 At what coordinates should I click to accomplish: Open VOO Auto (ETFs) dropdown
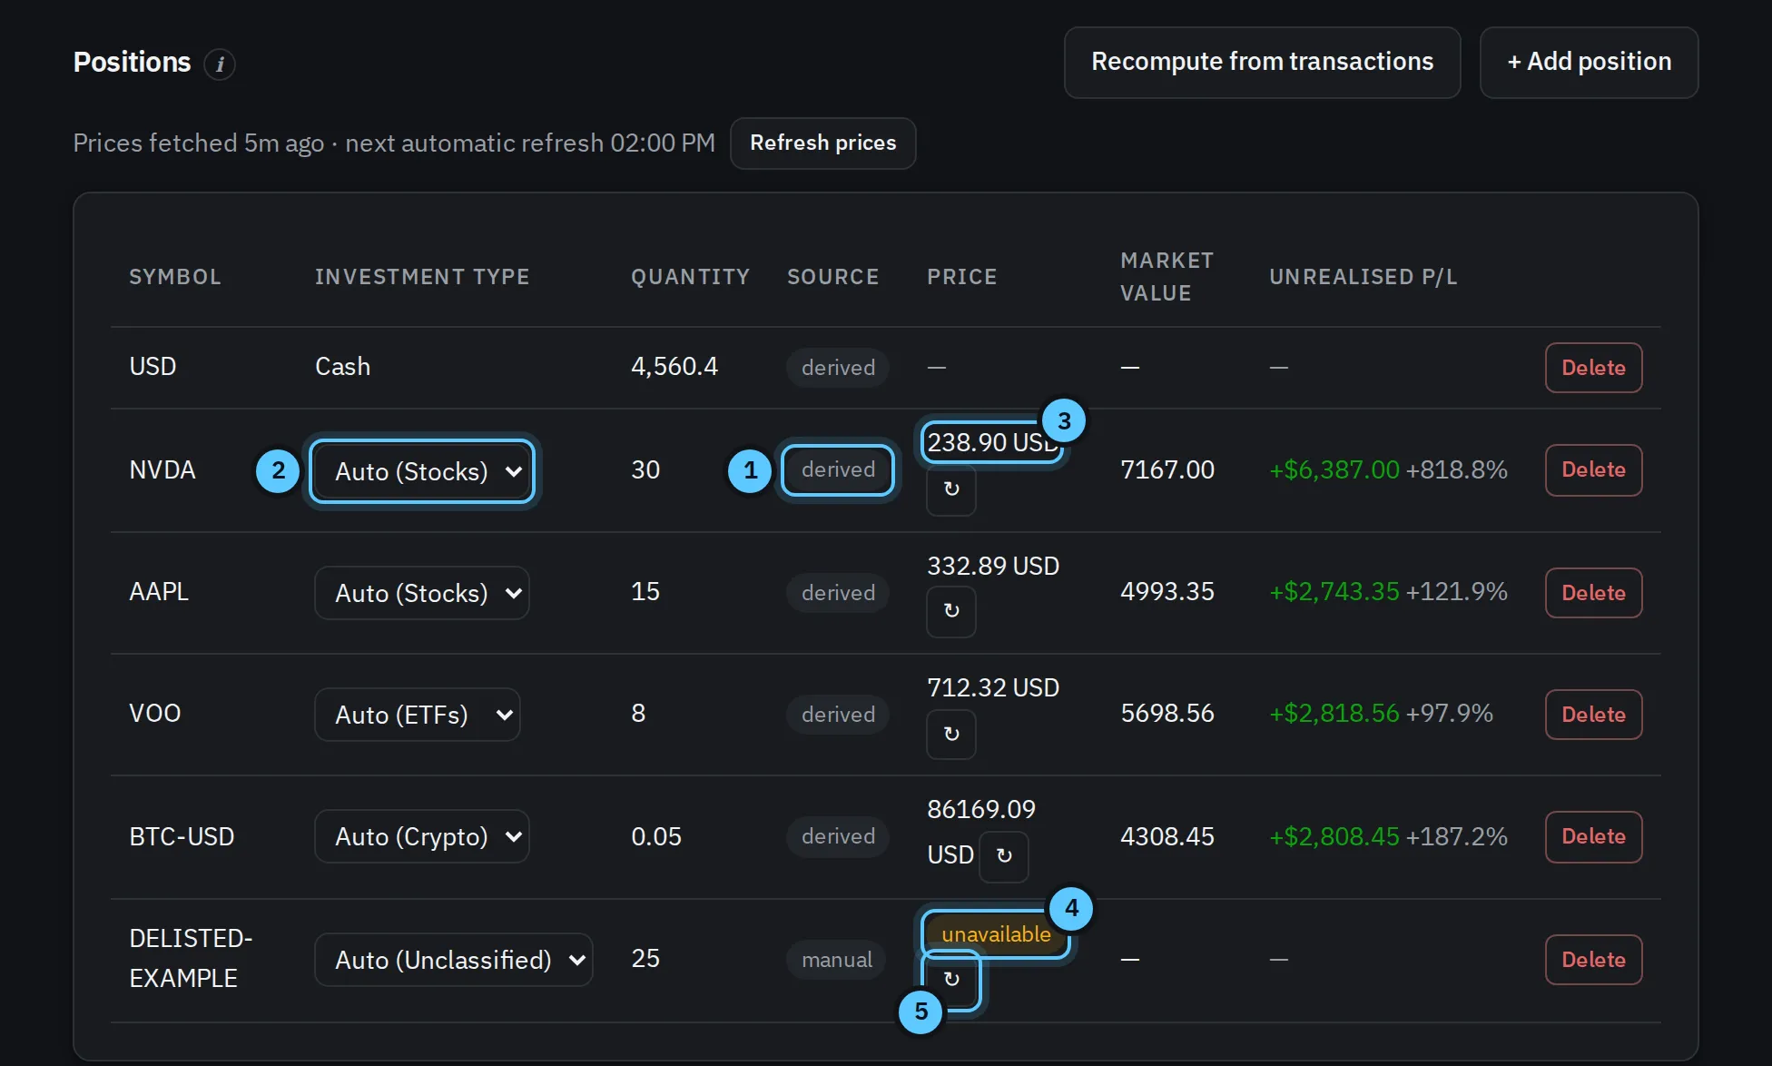tap(418, 715)
